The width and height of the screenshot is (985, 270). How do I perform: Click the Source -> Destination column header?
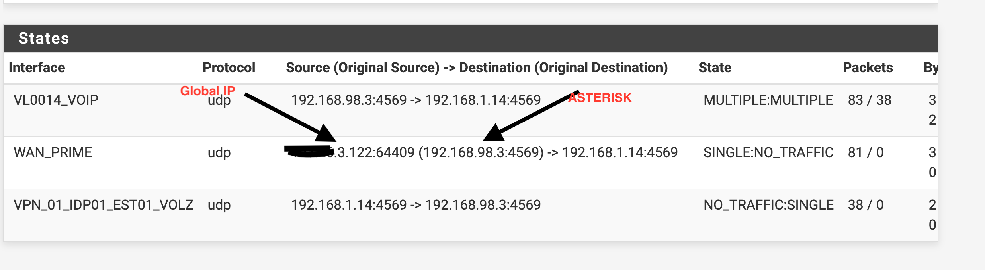477,67
